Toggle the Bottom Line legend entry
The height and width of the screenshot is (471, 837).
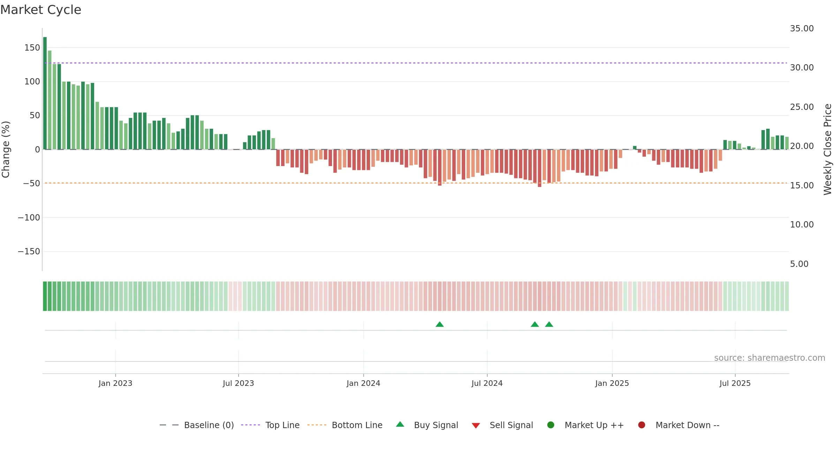(x=345, y=425)
